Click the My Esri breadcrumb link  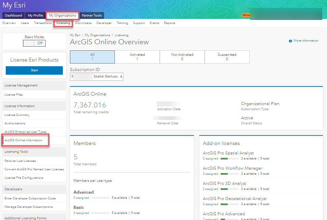tap(75, 35)
